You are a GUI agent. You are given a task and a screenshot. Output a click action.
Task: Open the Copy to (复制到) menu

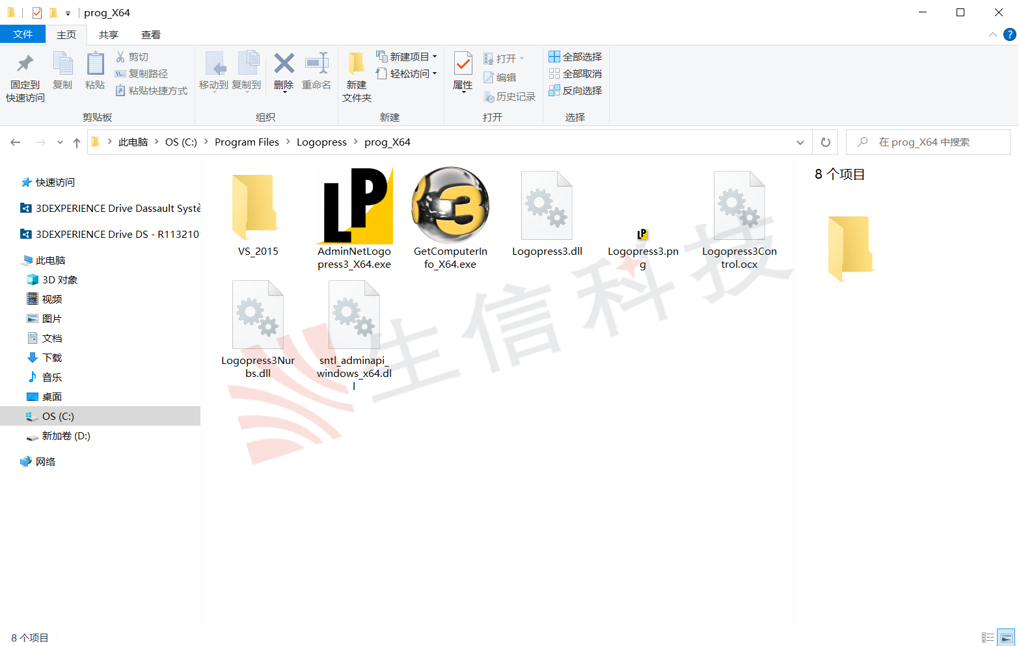pos(247,72)
